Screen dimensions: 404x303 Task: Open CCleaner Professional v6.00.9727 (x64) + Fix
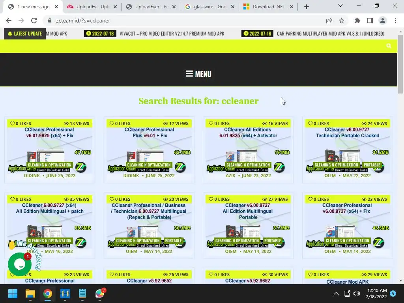pyautogui.click(x=347, y=208)
